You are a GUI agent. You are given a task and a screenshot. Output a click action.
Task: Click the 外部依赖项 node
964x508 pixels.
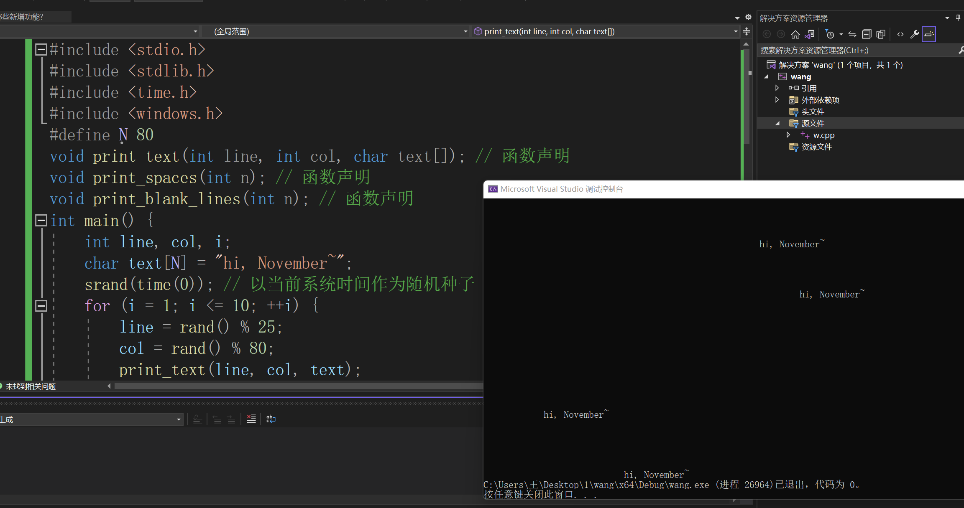[820, 100]
